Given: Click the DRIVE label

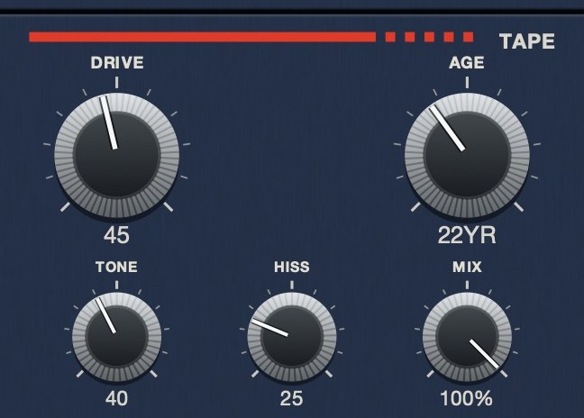Looking at the screenshot, I should click(x=117, y=62).
